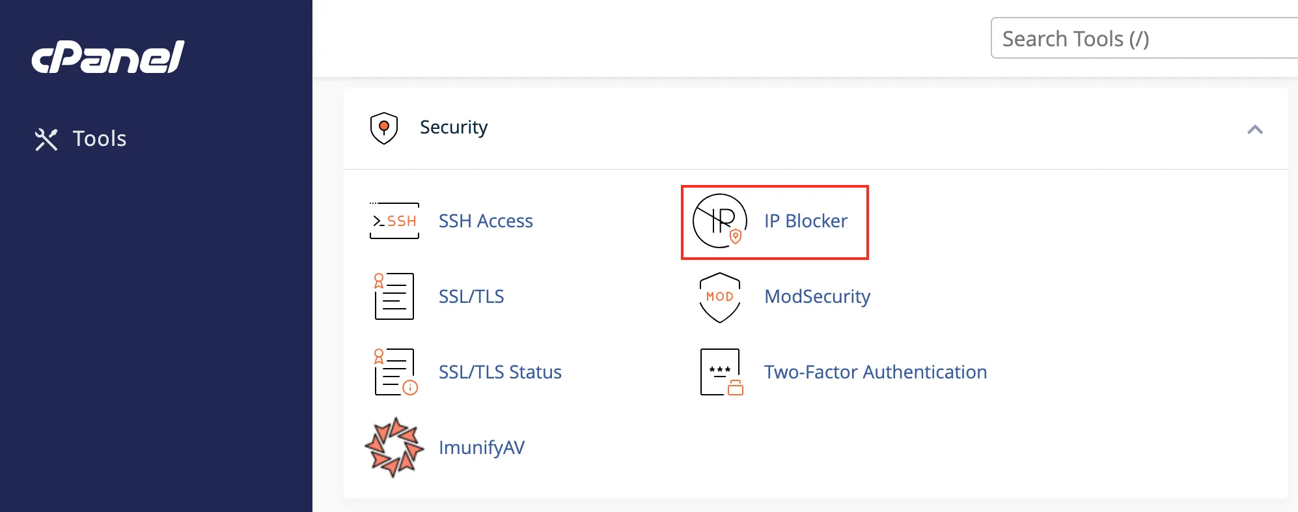Image resolution: width=1298 pixels, height=512 pixels.
Task: Open the SSL/TLS certificate icon
Action: pos(394,296)
